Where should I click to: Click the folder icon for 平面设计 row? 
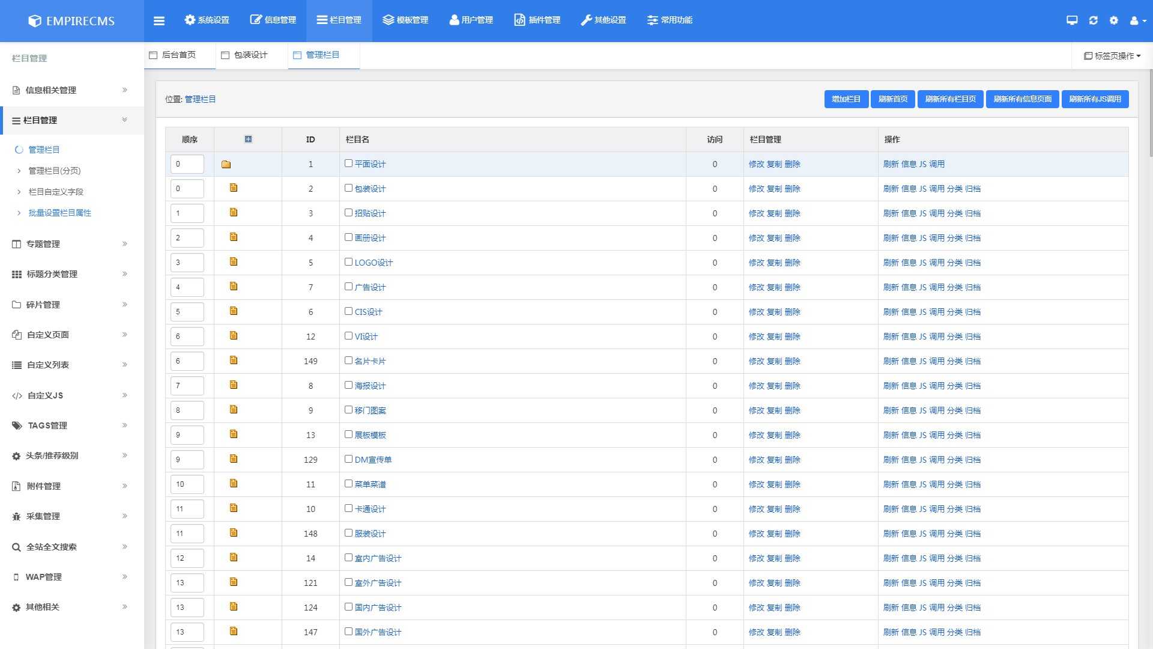click(226, 164)
